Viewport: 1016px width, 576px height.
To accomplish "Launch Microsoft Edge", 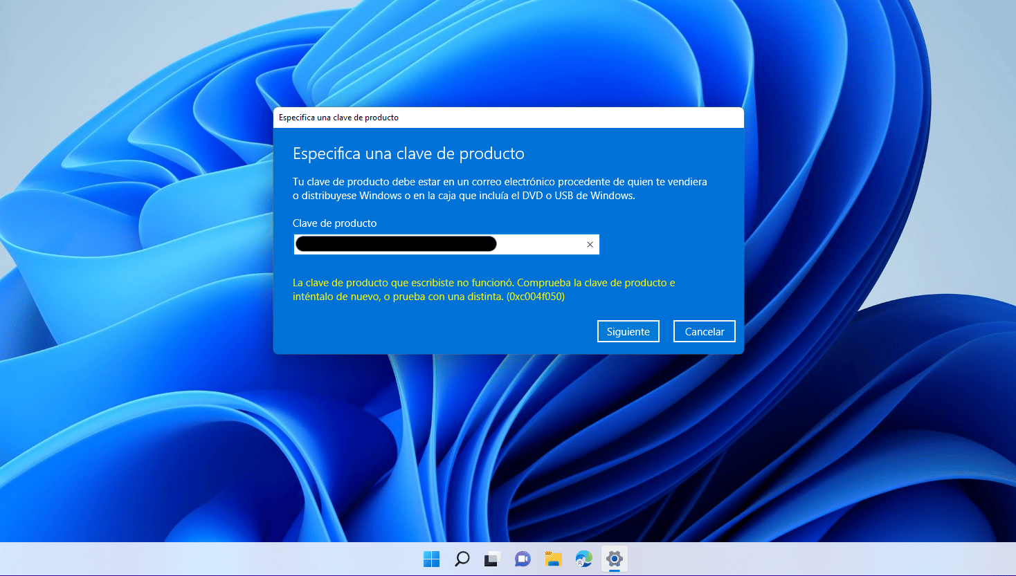I will (x=583, y=559).
